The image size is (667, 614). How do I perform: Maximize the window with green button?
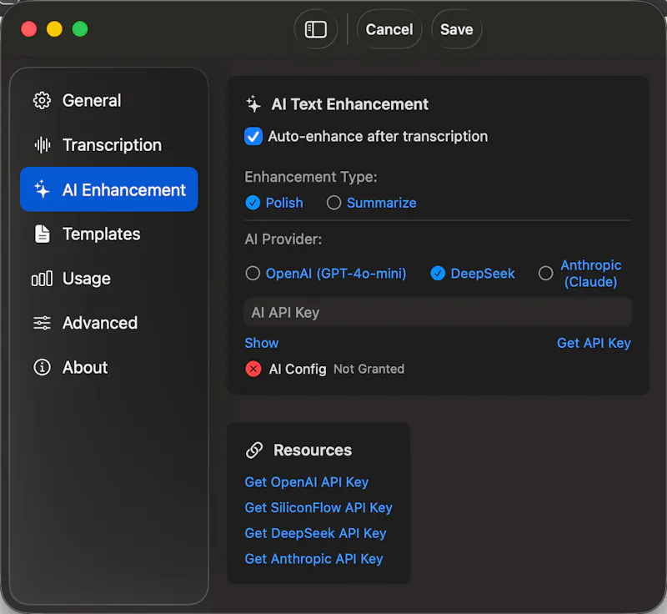(x=80, y=29)
